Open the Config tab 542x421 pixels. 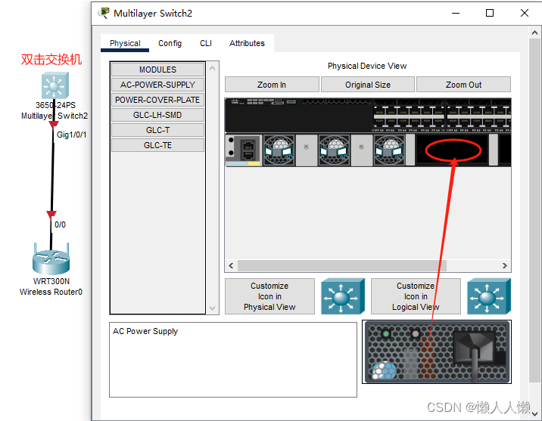pos(170,43)
